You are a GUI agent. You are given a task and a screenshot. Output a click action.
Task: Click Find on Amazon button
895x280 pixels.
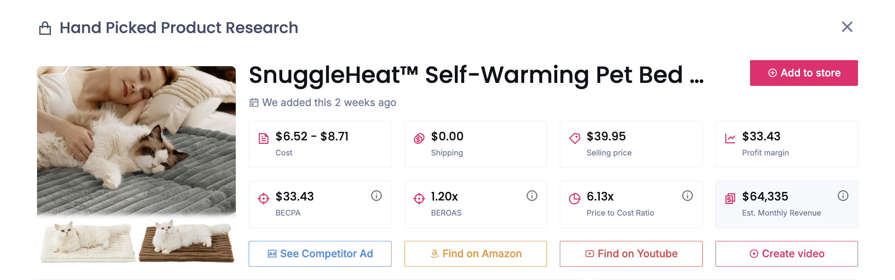point(475,254)
